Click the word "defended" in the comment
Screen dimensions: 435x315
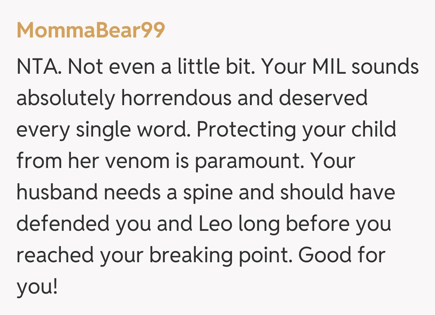[x=63, y=224]
